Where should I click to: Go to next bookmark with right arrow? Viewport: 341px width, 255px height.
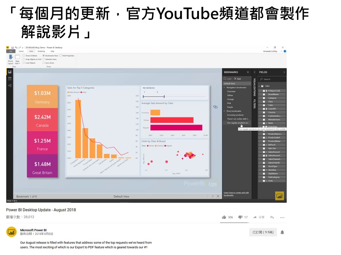pos(213,196)
